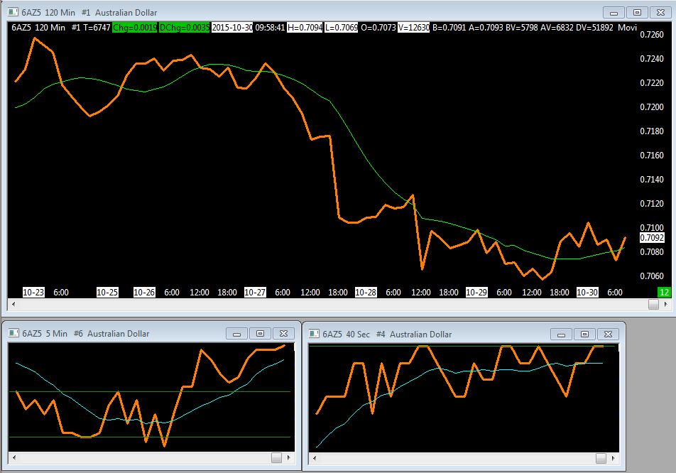This screenshot has width=676, height=473.
Task: Close the 6AZ5 40 Sec chart window
Action: [x=608, y=335]
